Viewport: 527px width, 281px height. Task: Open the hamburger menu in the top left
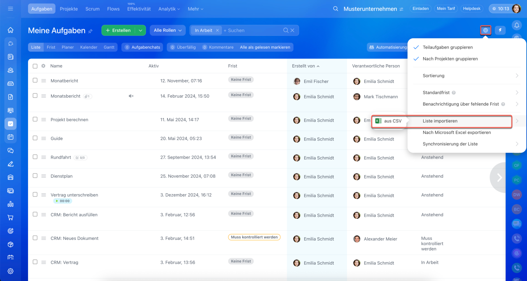point(11,9)
